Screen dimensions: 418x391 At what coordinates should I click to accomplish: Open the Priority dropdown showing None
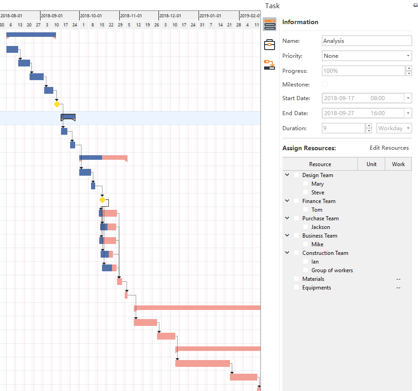point(367,56)
